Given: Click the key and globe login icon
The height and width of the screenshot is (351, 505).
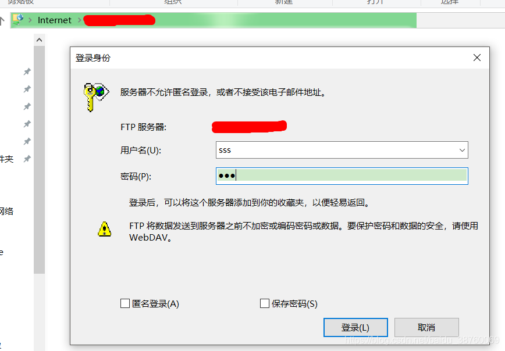Looking at the screenshot, I should point(96,97).
